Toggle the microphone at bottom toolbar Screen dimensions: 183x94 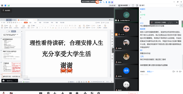pyautogui.click(x=4, y=93)
